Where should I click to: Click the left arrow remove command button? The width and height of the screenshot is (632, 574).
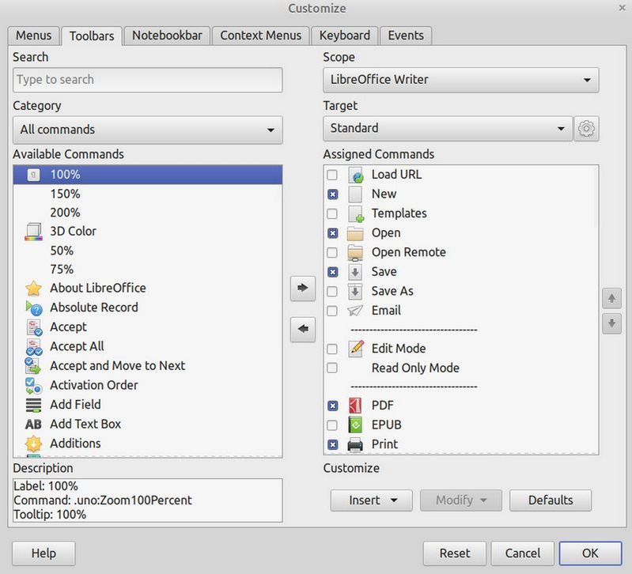(x=302, y=329)
